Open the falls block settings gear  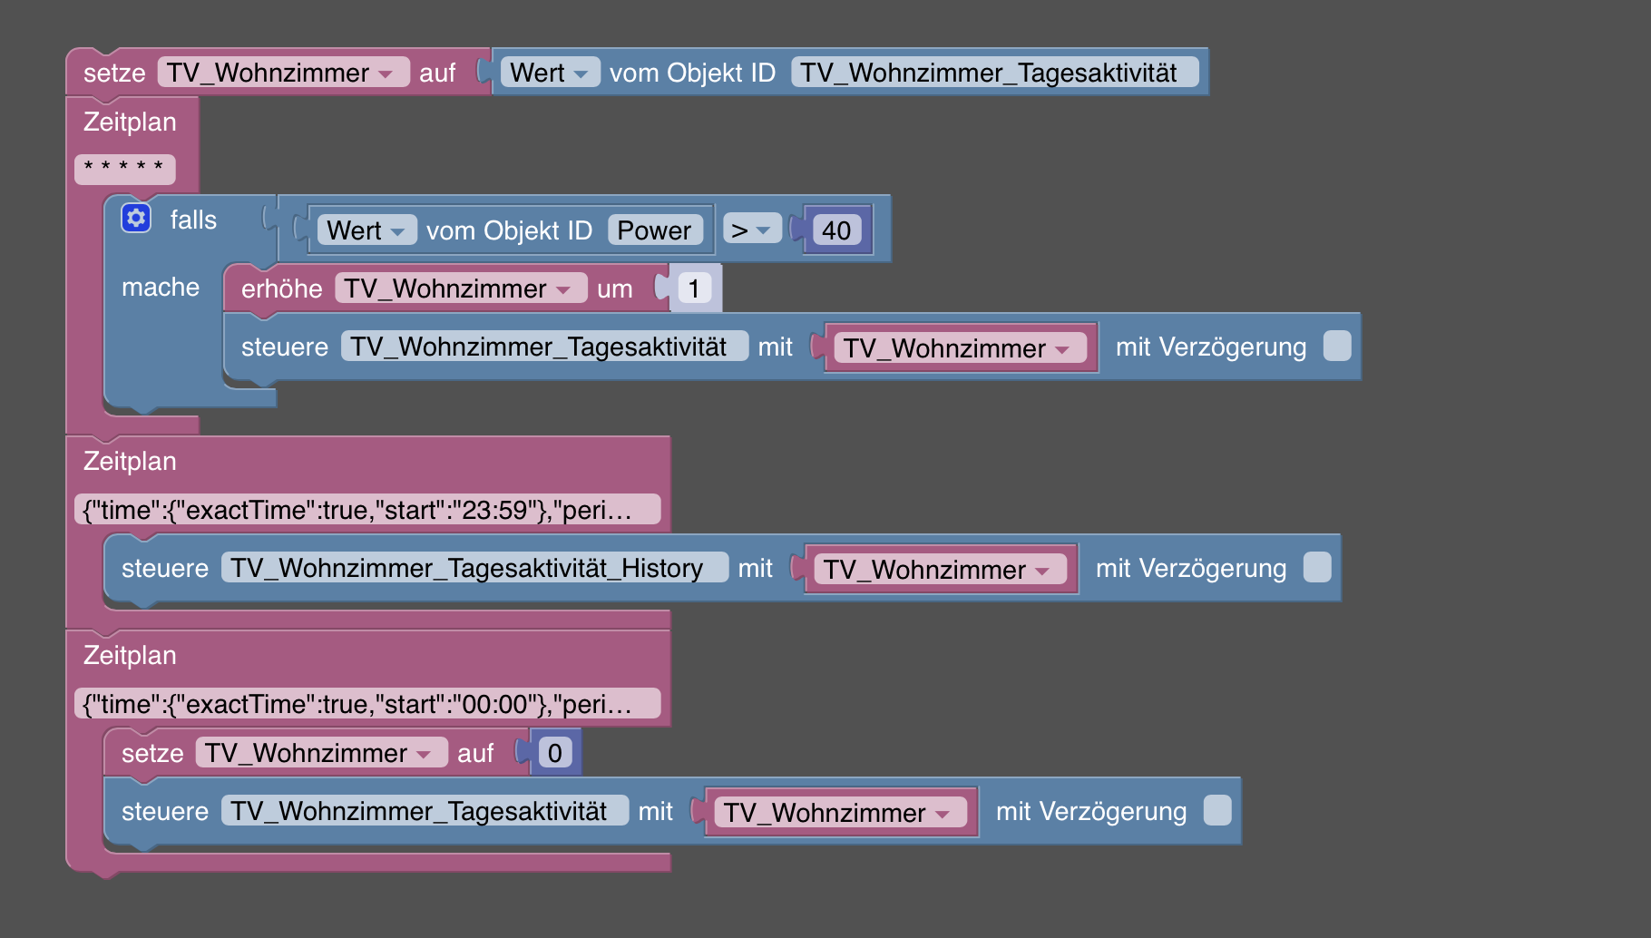[x=136, y=218]
